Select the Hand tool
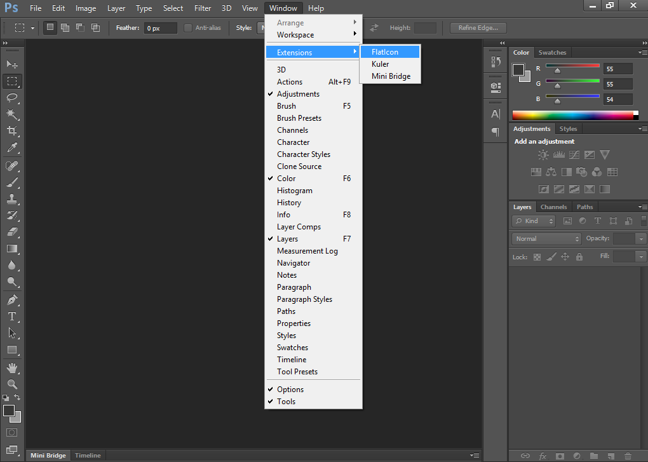648x462 pixels. [x=12, y=367]
